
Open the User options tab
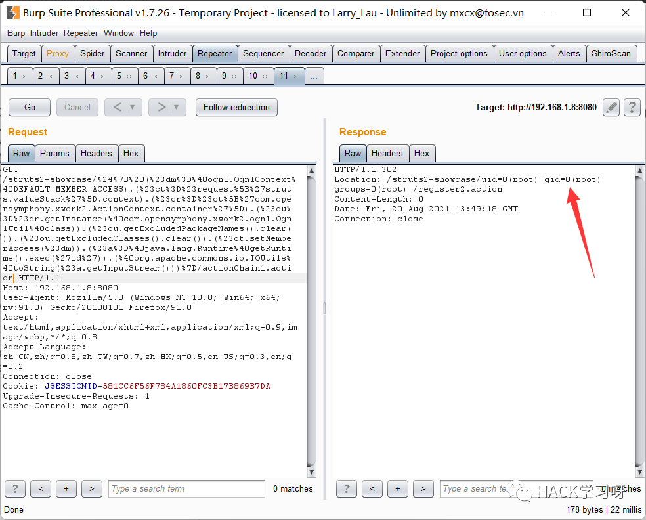[523, 54]
